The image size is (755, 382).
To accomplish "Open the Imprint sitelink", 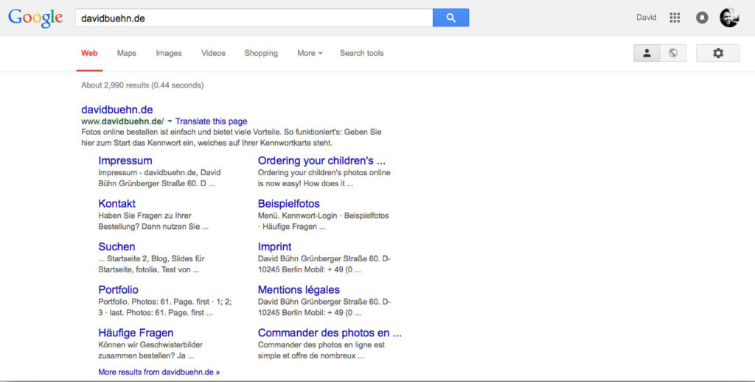I will tap(274, 247).
